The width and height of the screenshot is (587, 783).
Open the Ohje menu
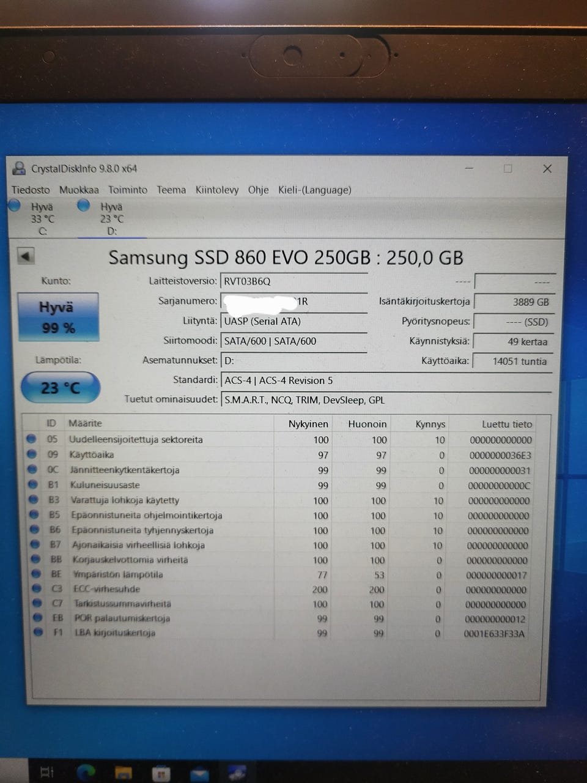tap(258, 190)
